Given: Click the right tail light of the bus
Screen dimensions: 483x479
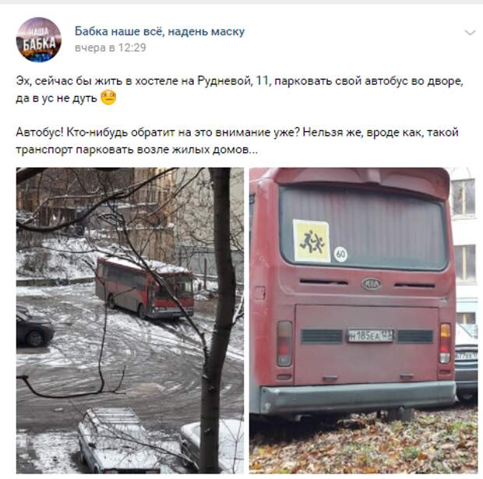Looking at the screenshot, I should [x=445, y=343].
